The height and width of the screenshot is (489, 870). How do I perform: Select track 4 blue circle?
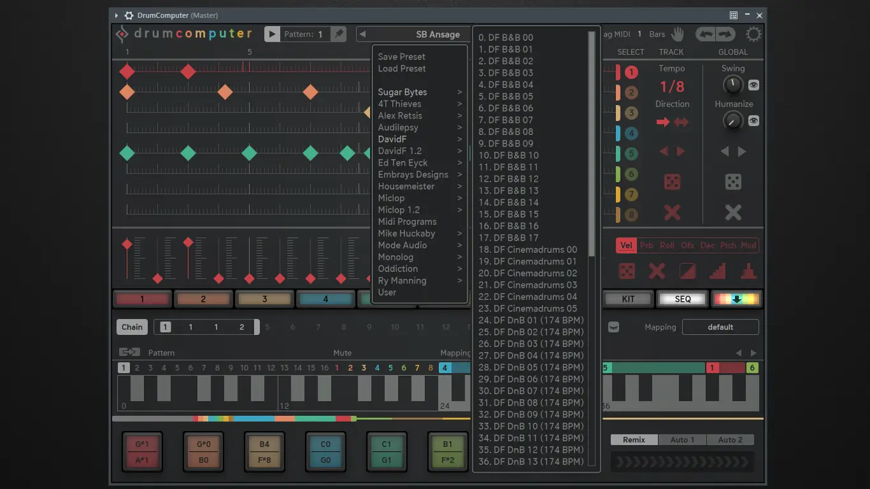coord(631,133)
